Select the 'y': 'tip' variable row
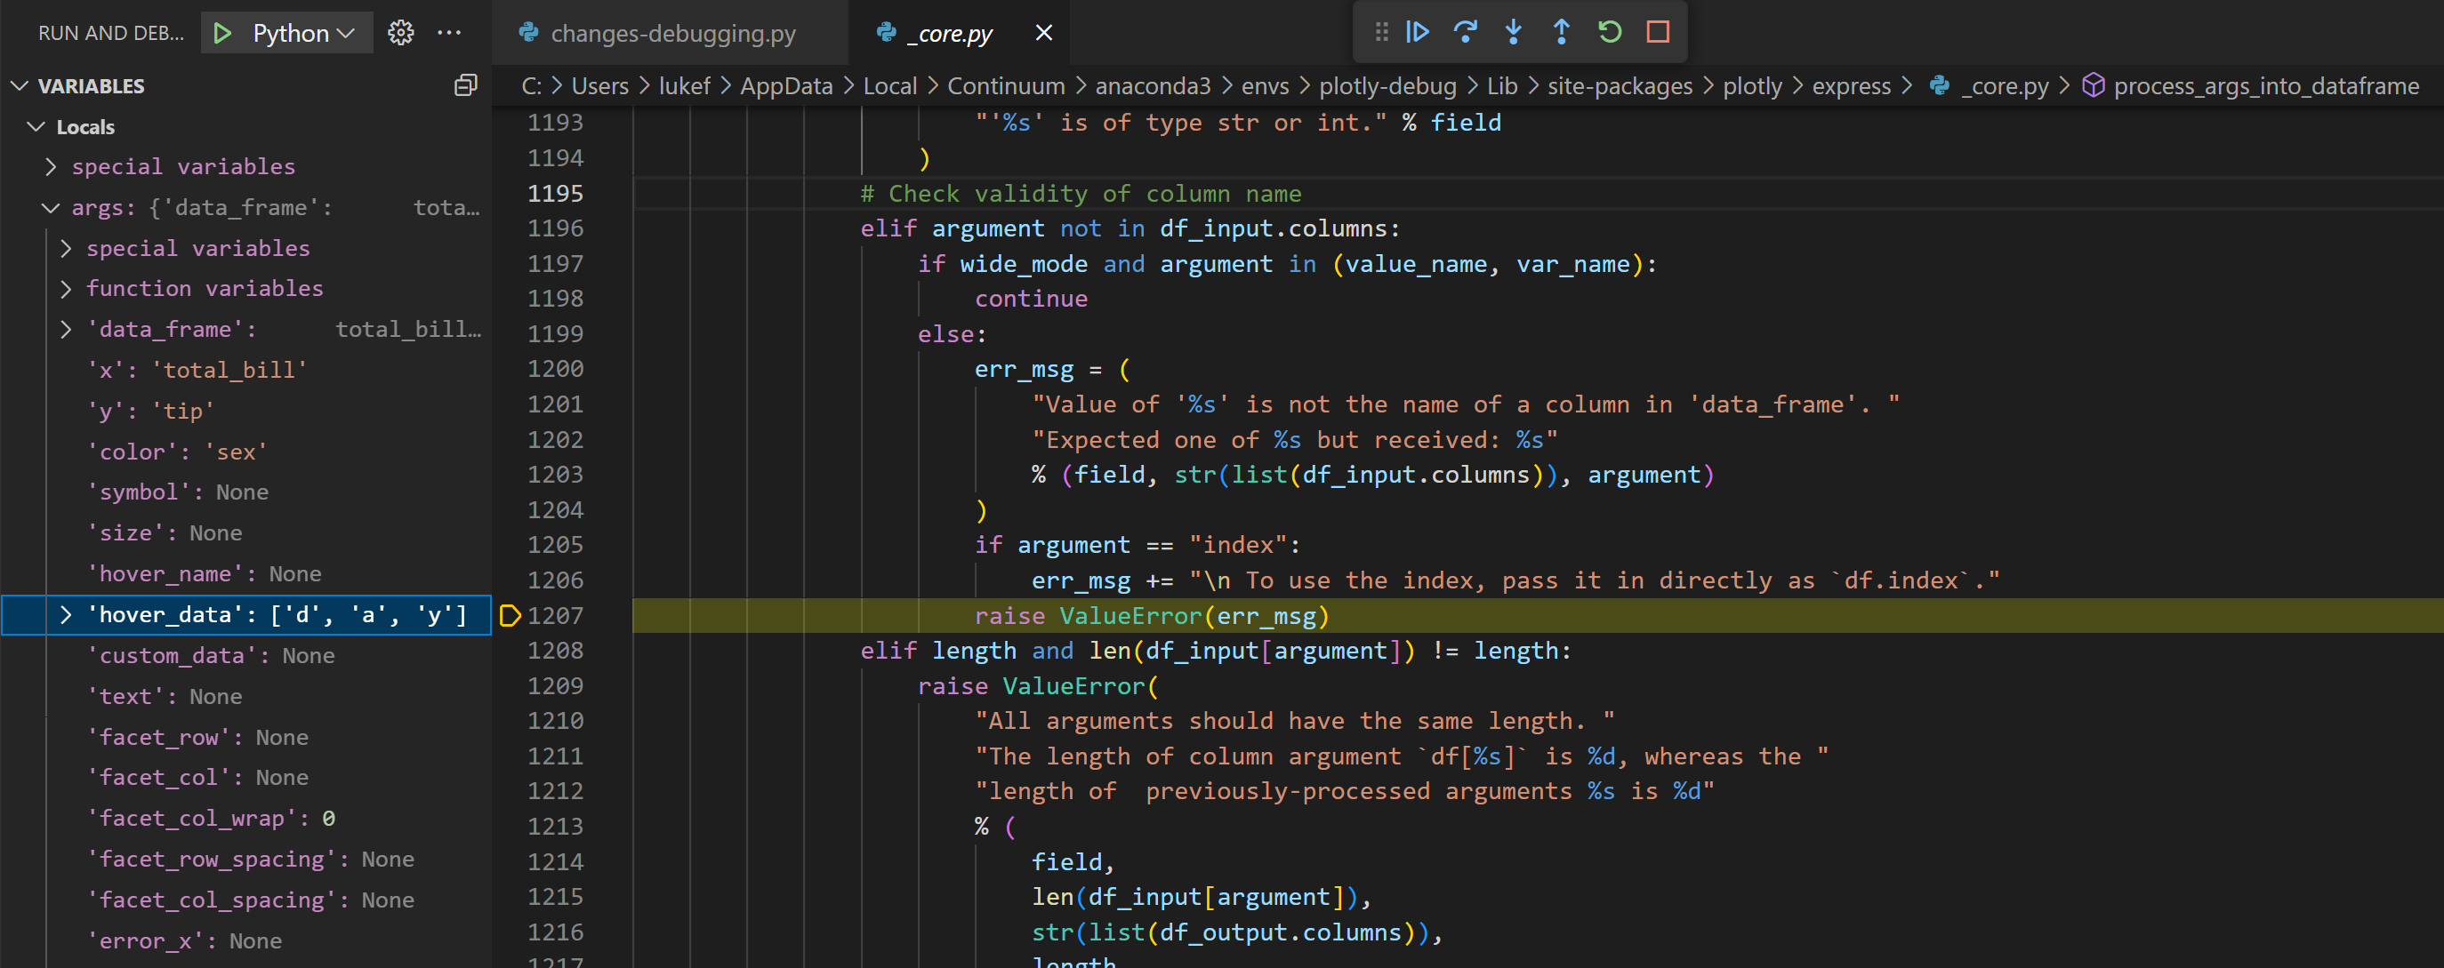Image resolution: width=2444 pixels, height=968 pixels. click(x=246, y=411)
